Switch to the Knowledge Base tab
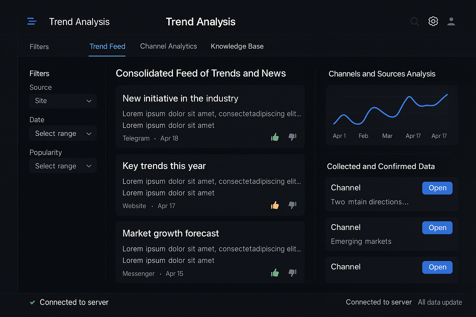Viewport: 476px width, 317px height. coord(237,46)
